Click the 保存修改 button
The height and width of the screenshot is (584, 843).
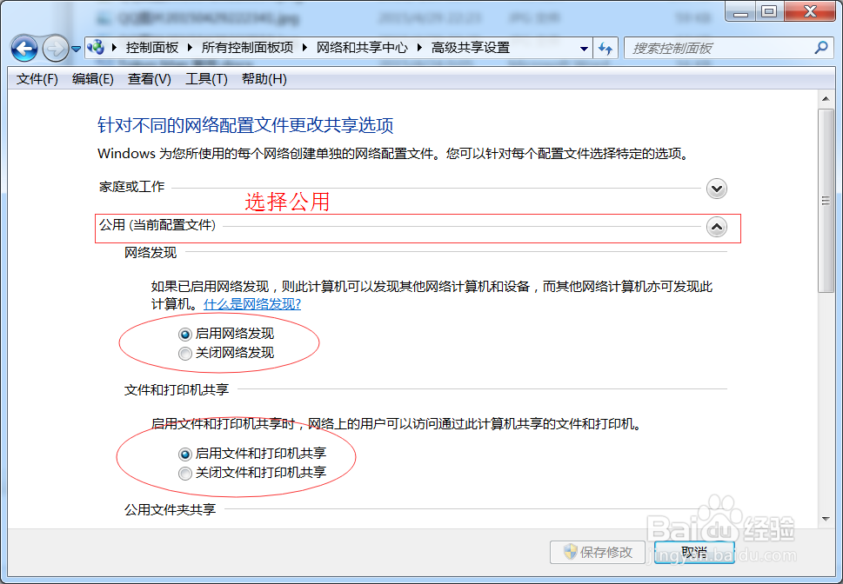coord(598,552)
